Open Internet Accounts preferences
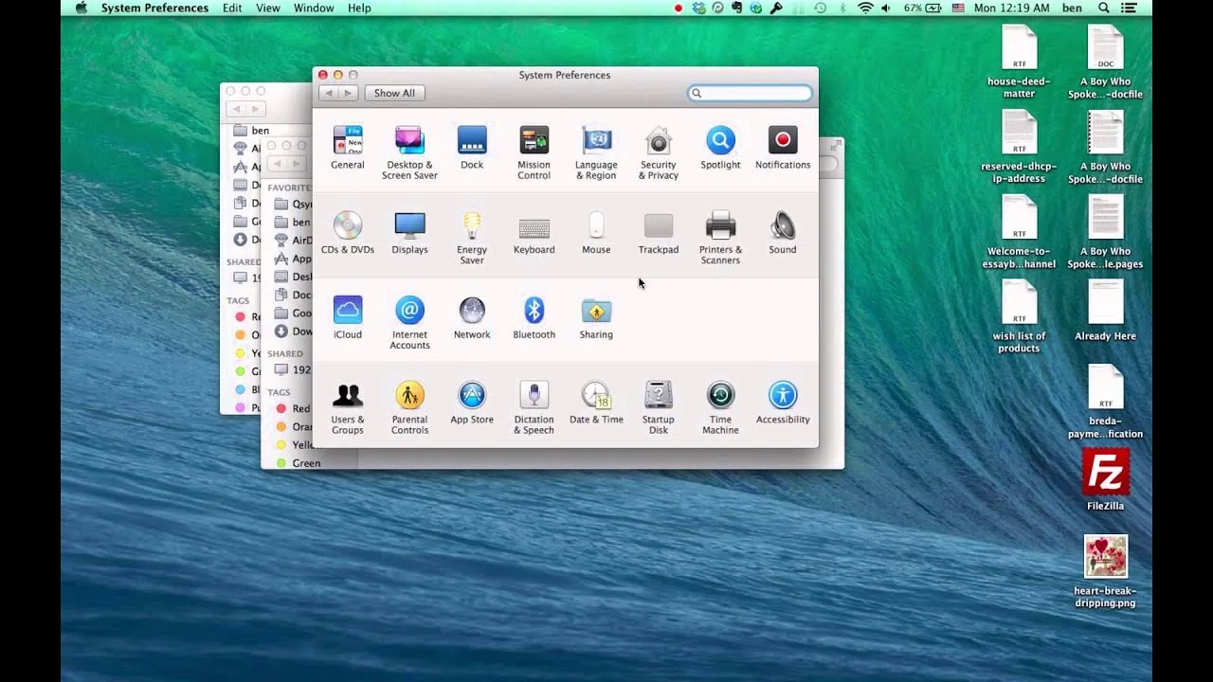Image resolution: width=1213 pixels, height=682 pixels. tap(409, 322)
